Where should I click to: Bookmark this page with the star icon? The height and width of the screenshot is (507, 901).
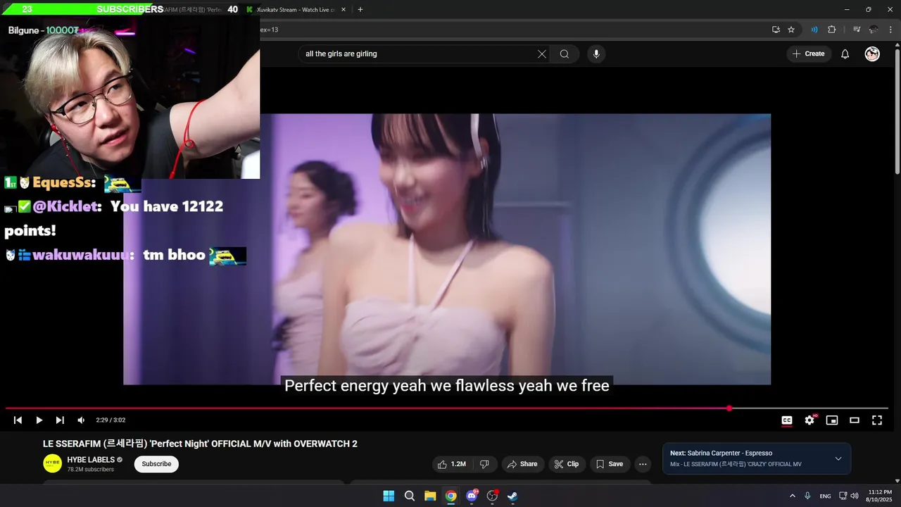(791, 30)
